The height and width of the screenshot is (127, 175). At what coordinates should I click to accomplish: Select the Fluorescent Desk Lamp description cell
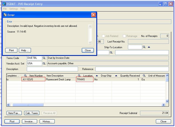pyautogui.click(x=60, y=79)
